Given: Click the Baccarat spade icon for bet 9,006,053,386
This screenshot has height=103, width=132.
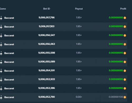Looking at the screenshot, I should (x=1, y=88).
